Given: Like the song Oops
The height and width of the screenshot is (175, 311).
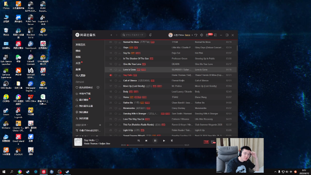Looking at the screenshot, I should [116, 47].
